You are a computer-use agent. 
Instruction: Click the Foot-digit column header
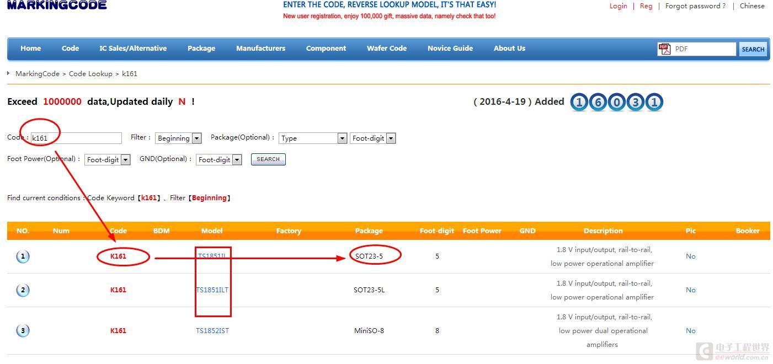pos(437,231)
